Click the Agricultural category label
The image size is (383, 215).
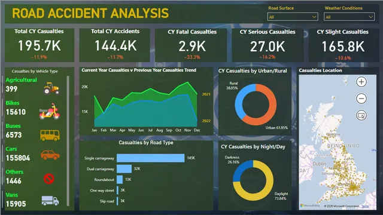(22, 80)
